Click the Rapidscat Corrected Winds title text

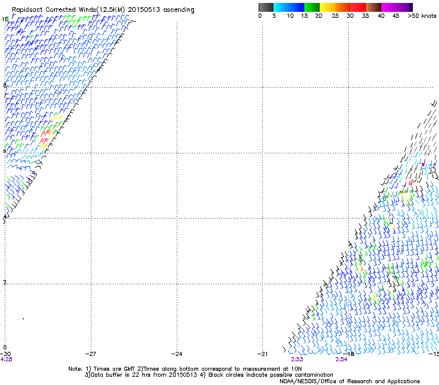pos(103,10)
